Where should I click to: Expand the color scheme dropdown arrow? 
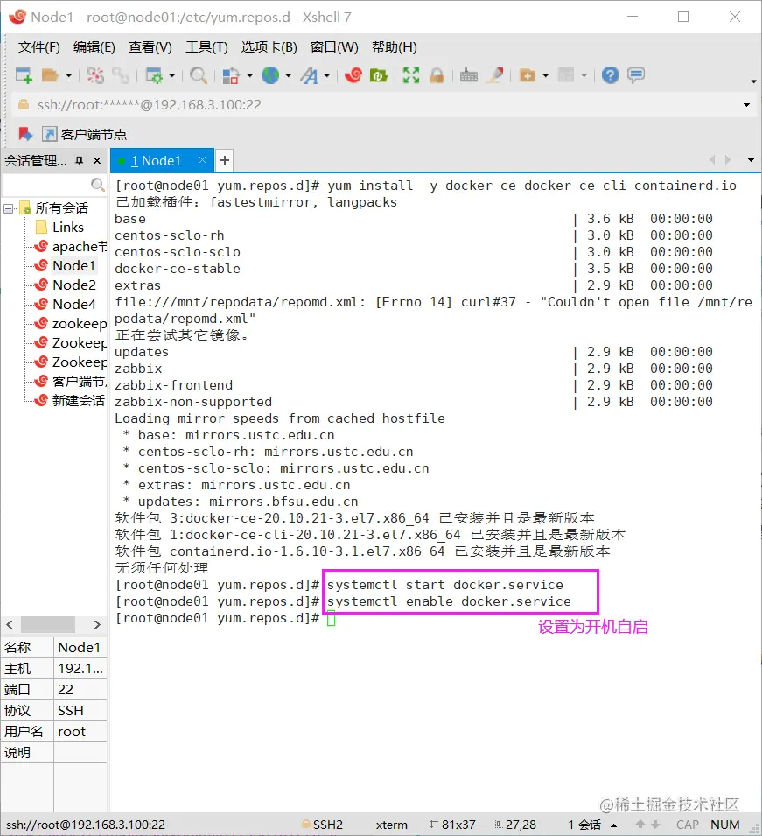[x=248, y=75]
